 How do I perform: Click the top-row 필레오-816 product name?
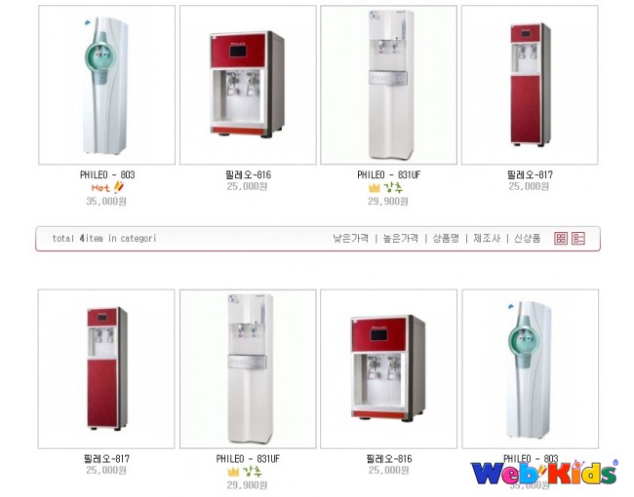249,175
